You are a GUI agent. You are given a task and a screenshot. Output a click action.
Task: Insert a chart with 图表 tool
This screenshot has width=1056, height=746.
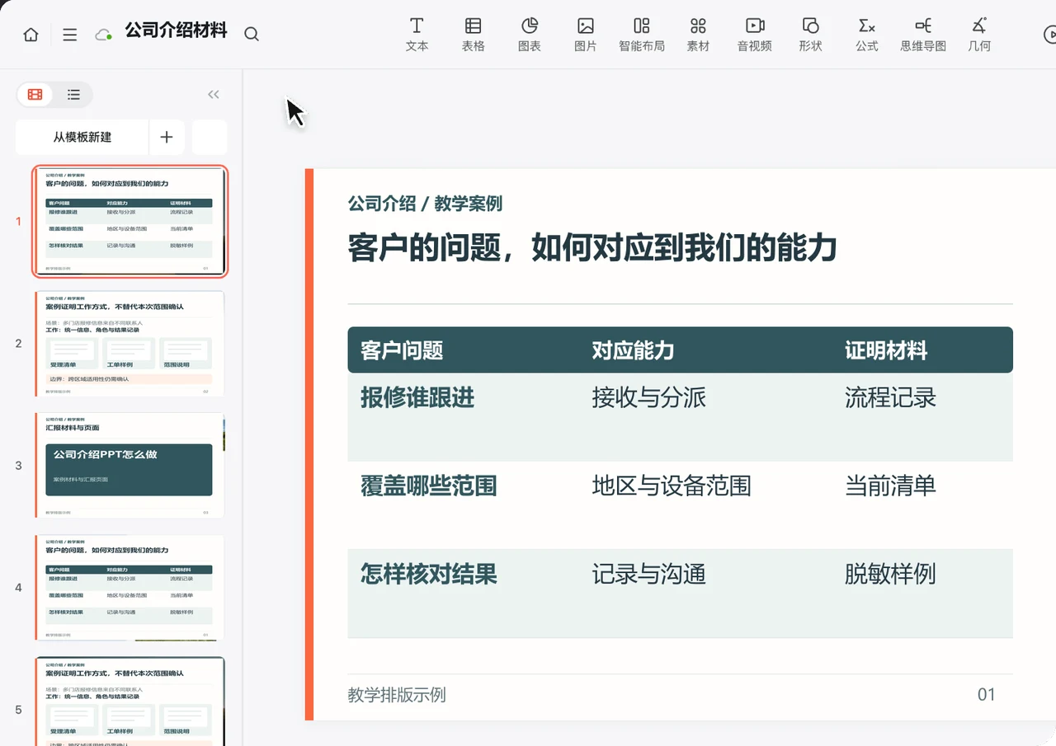[530, 34]
